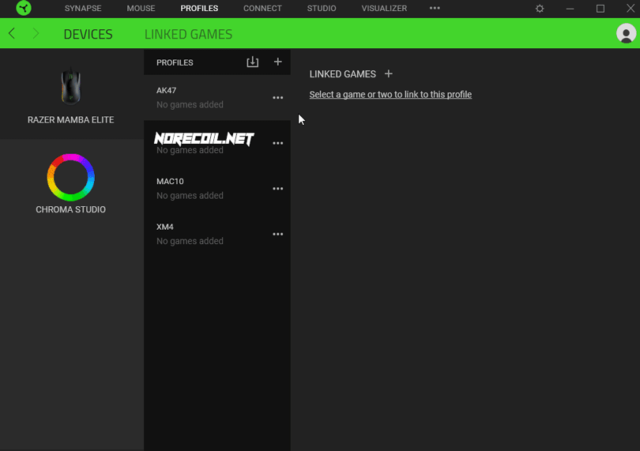Import a profile using the import icon
This screenshot has width=640, height=451.
click(x=253, y=62)
